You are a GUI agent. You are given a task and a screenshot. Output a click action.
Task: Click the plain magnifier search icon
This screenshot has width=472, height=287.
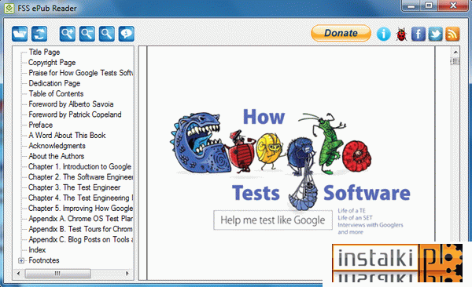click(106, 34)
